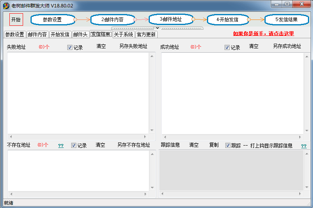
Task: Open the 官方更新 tab
Action: tap(146, 34)
